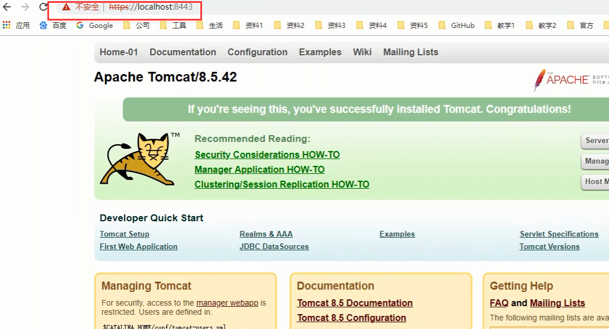Open the FAQ link under Getting Help

pos(499,303)
